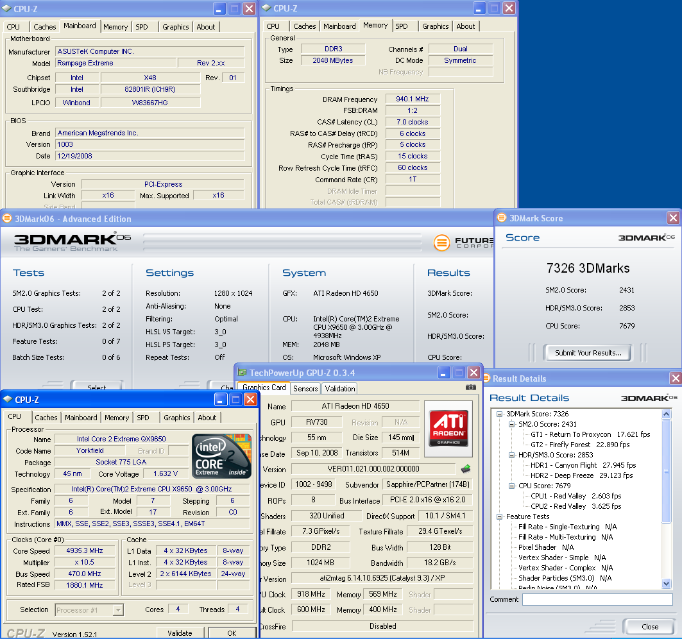
Task: Click the Comment input field
Action: (597, 599)
